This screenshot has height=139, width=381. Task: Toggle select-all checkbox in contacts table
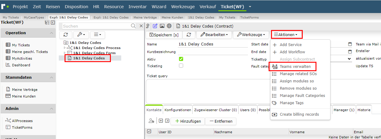click(149, 131)
